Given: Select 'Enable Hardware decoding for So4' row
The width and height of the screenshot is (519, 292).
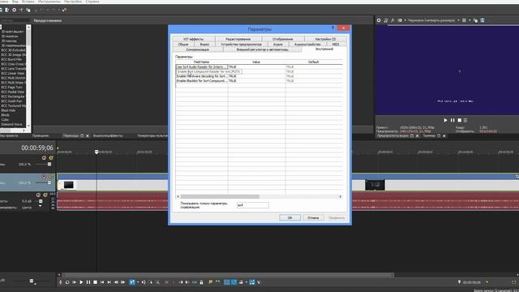Looking at the screenshot, I should point(259,76).
